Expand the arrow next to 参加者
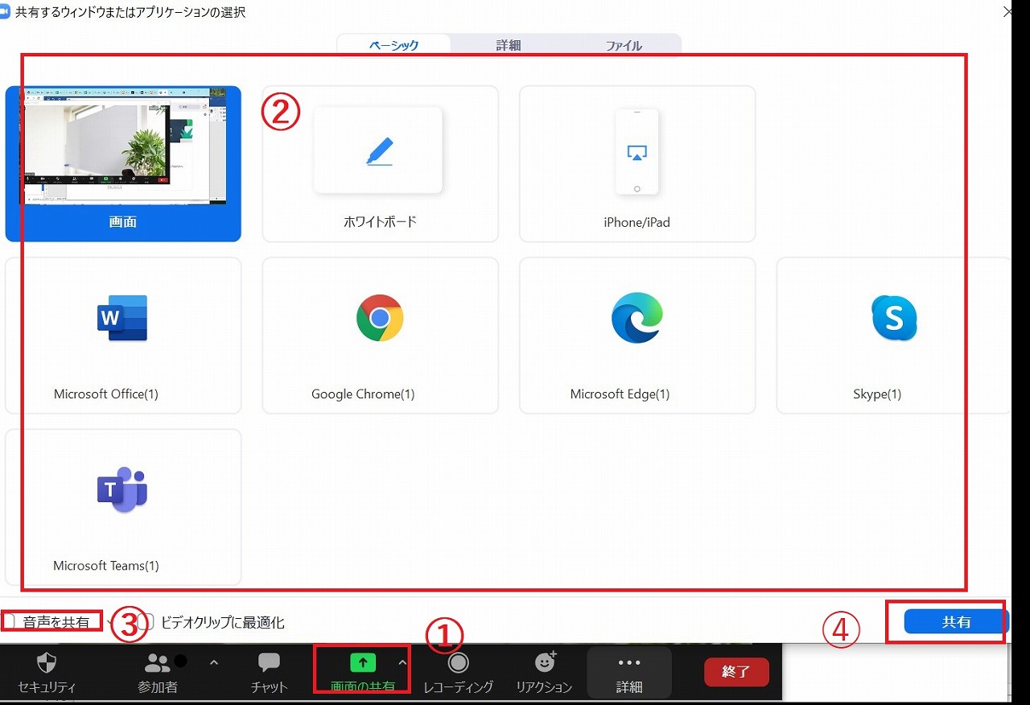Viewport: 1030px width, 705px height. coord(213,662)
